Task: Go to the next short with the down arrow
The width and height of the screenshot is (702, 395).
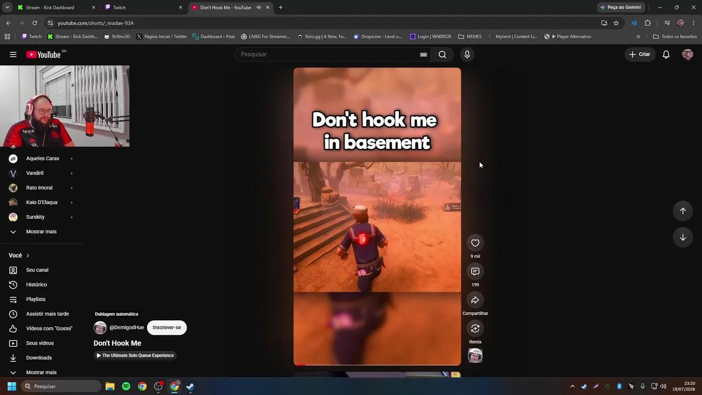Action: (683, 238)
